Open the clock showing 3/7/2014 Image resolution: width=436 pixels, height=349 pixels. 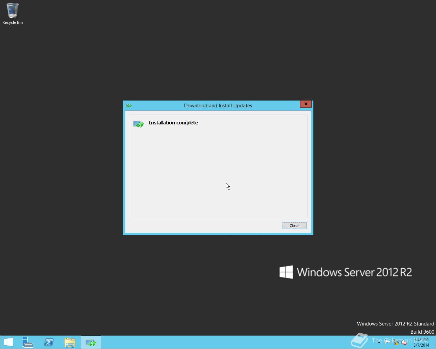[x=421, y=342]
